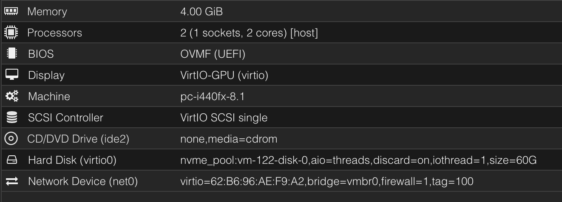Click the pc-i440fx-8.1 machine value

click(213, 96)
